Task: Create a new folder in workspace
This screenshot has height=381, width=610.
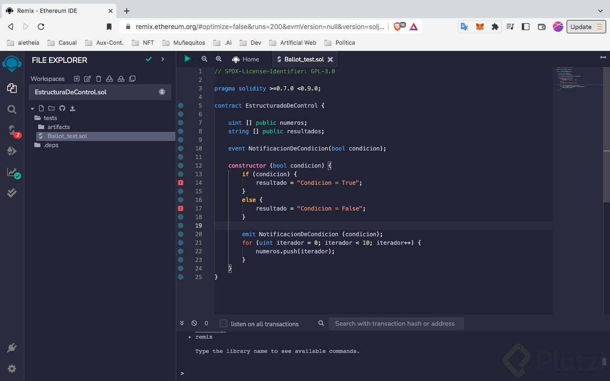Action: 51,108
